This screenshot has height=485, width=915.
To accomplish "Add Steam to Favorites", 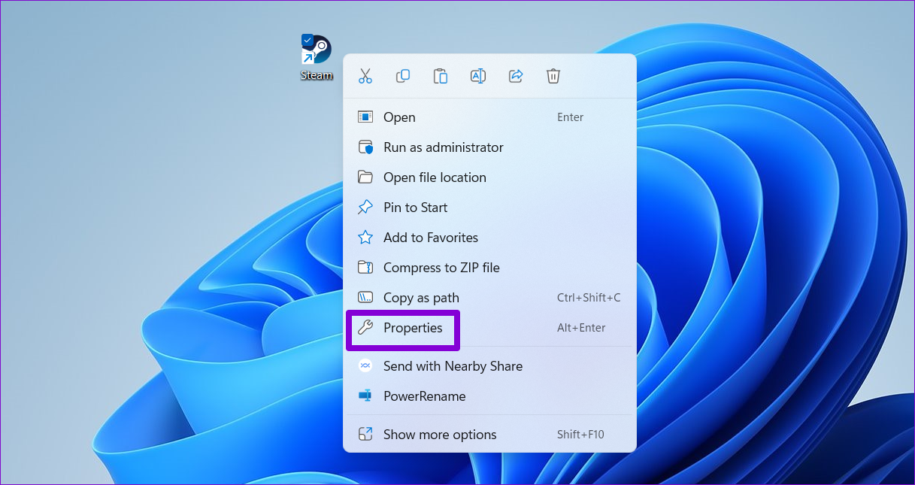I will (x=431, y=238).
